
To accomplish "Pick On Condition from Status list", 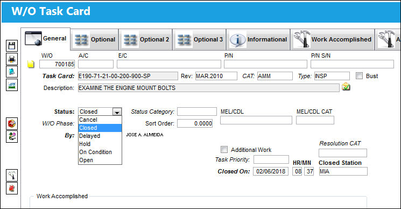I will (100, 152).
